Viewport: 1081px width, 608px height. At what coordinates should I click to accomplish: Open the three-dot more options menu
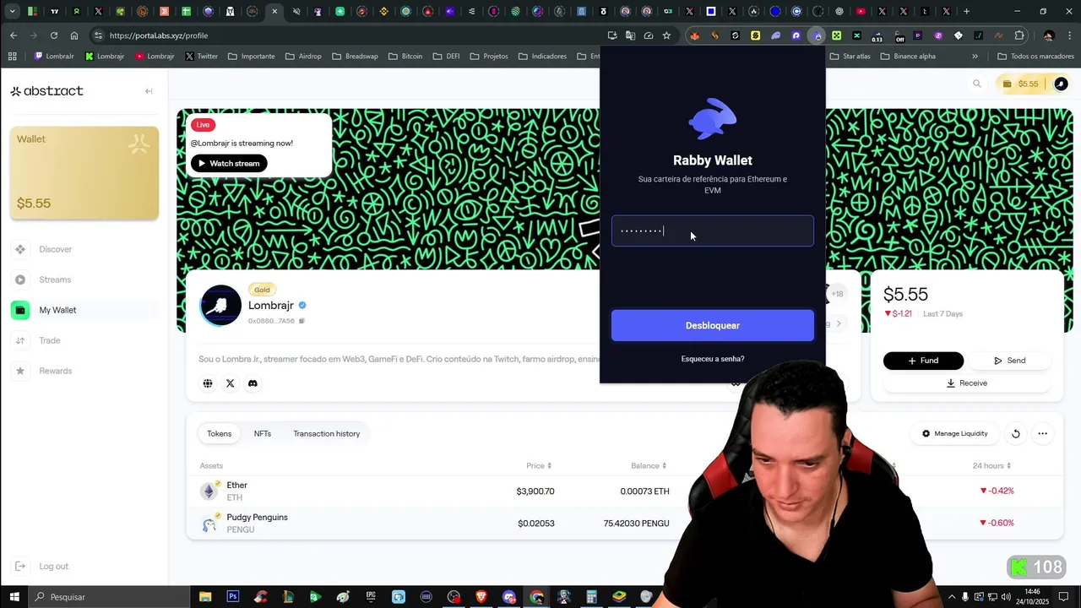tap(1042, 433)
